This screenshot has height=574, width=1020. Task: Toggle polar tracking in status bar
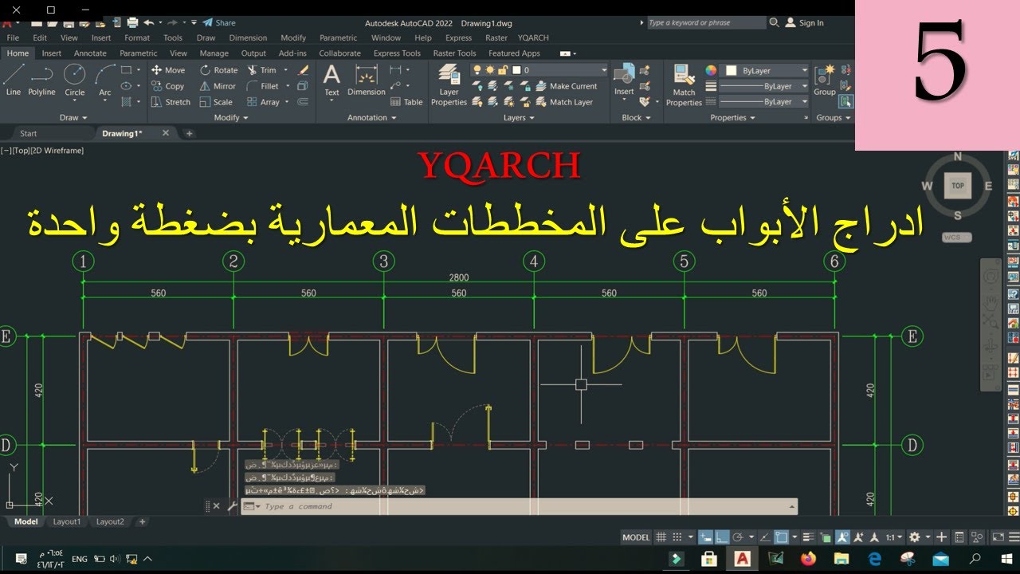(x=738, y=537)
